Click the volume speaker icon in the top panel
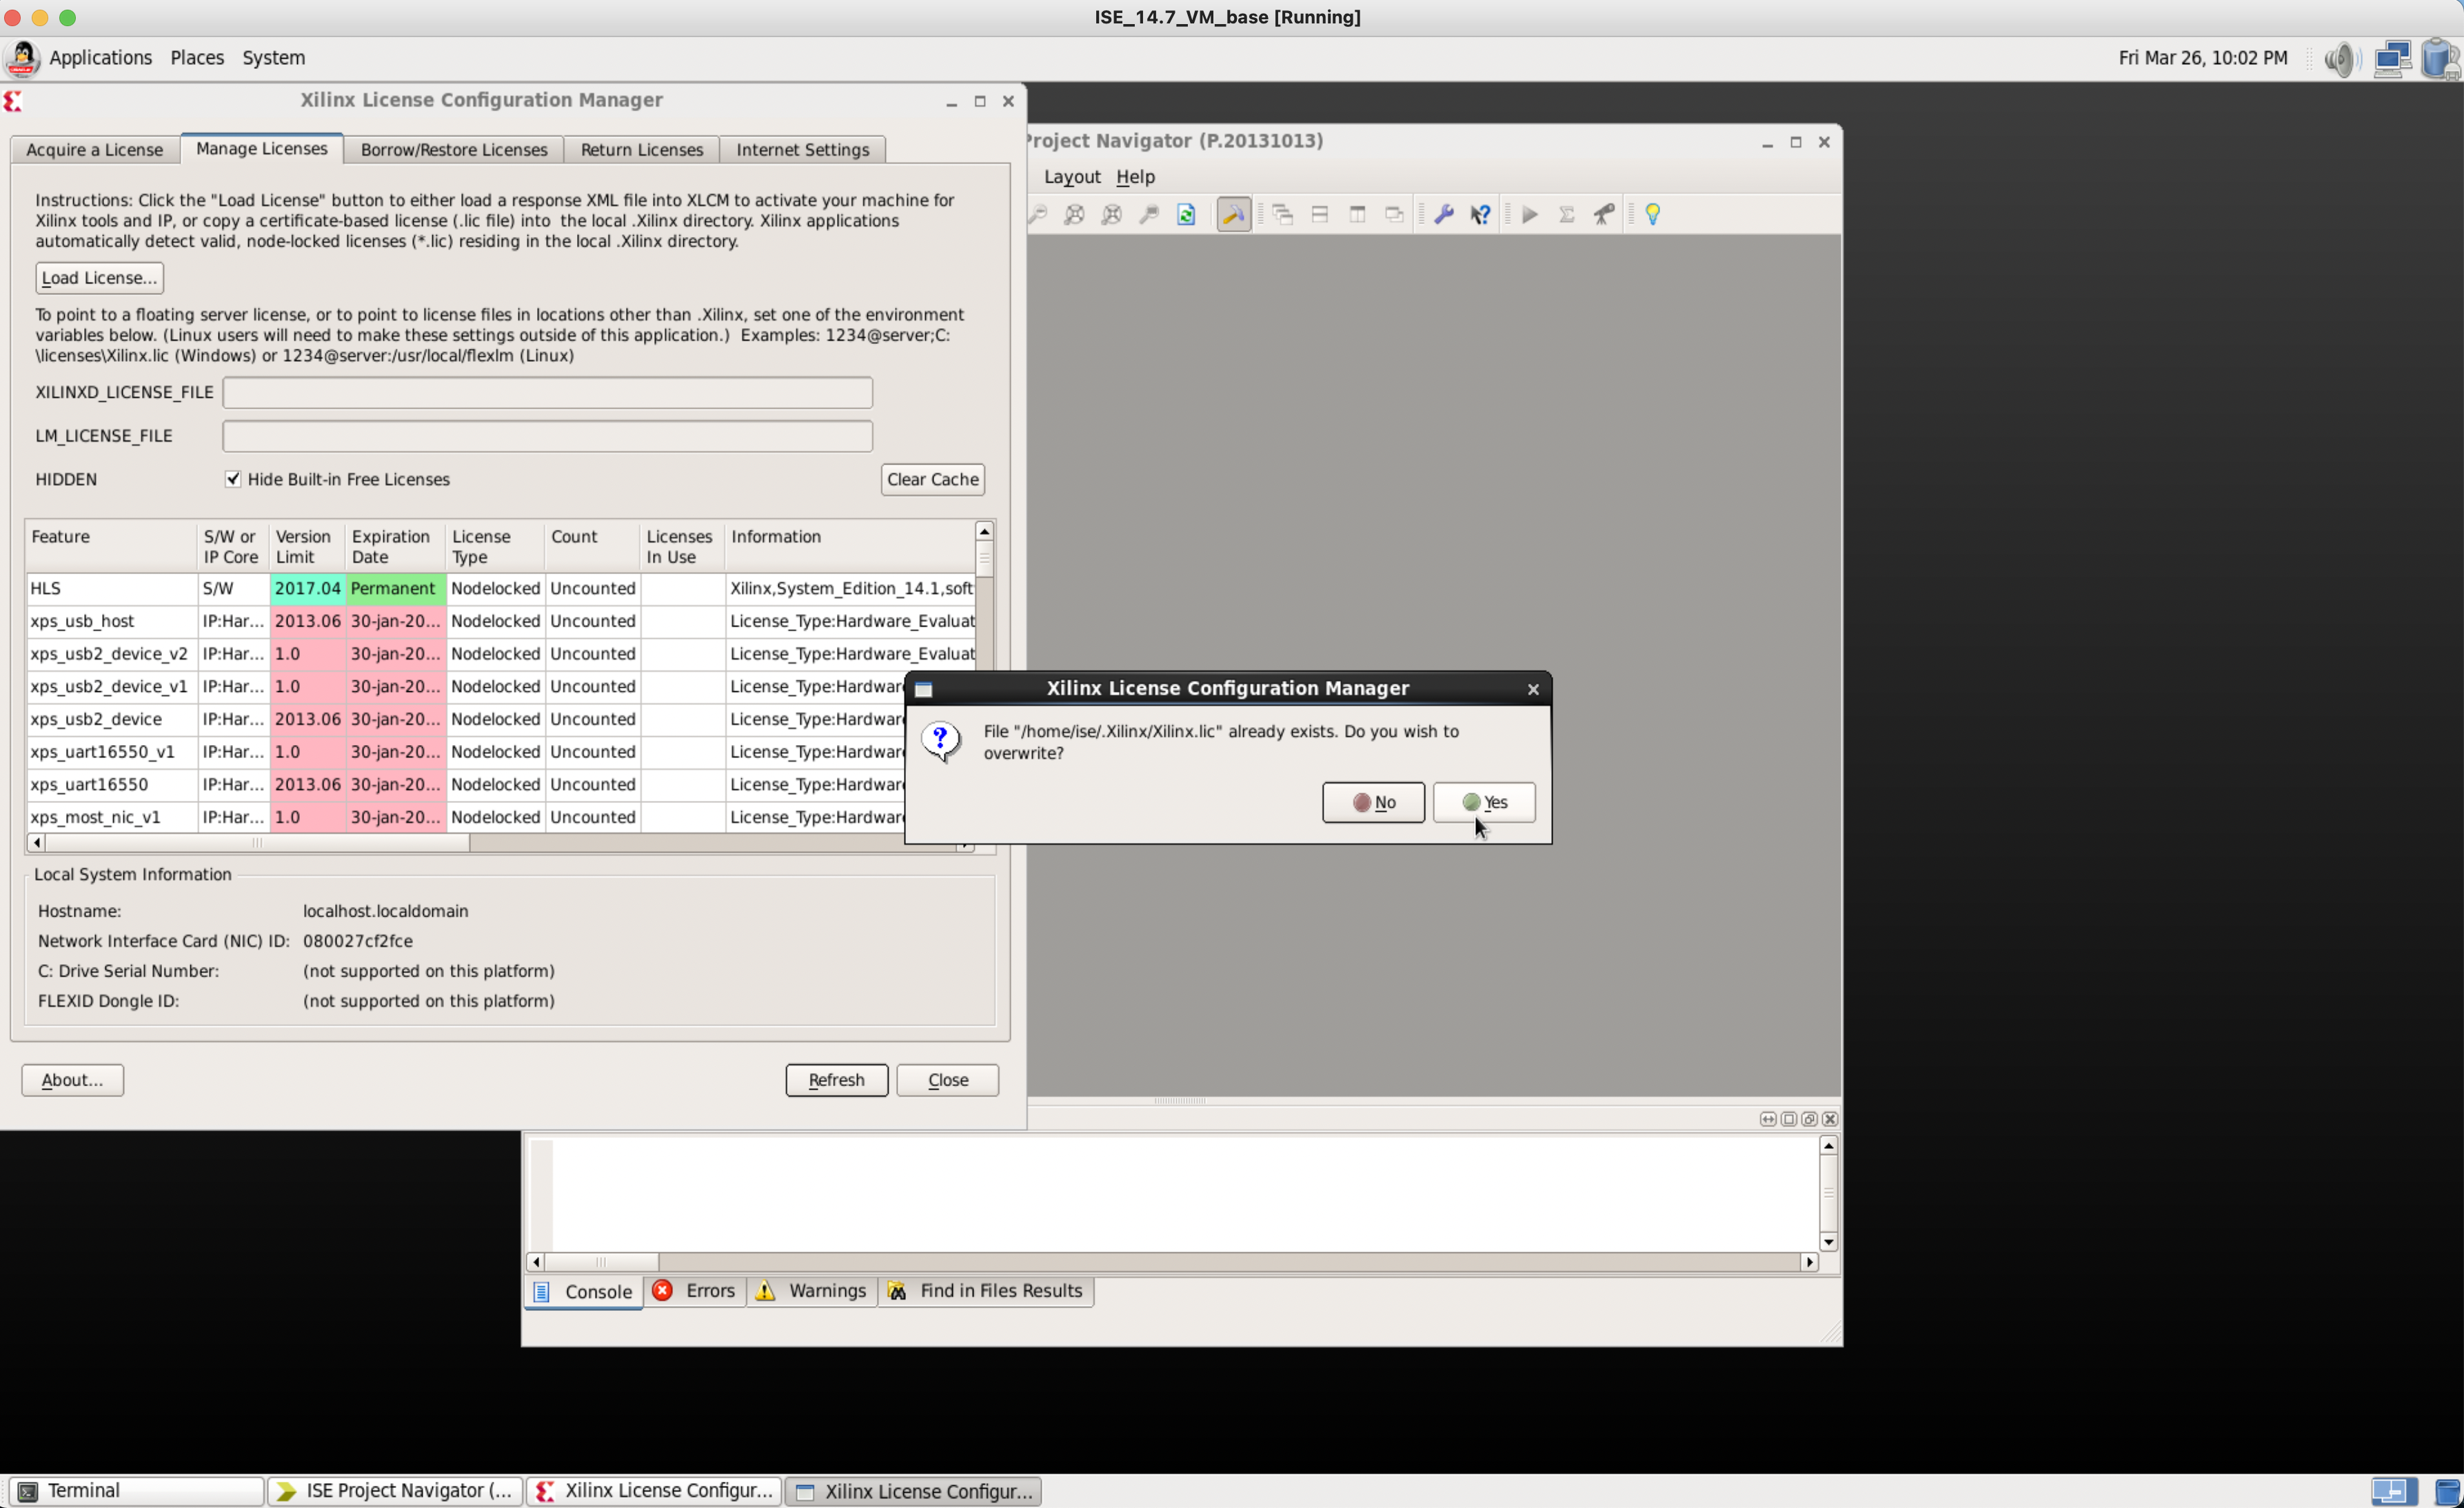Image resolution: width=2464 pixels, height=1508 pixels. (x=2341, y=59)
